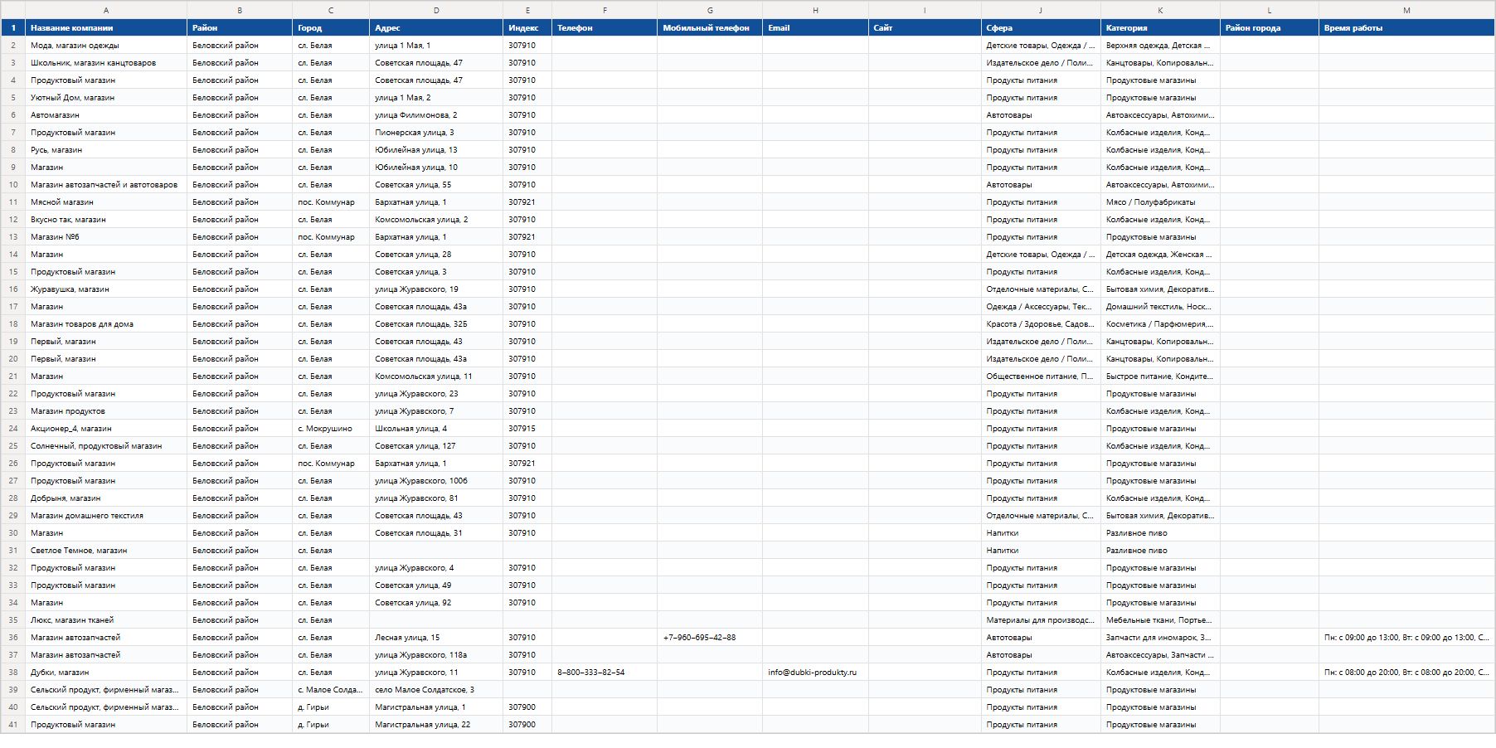
Task: Select cell 'Школьник, магазин канцтоваров'
Action: pyautogui.click(x=106, y=63)
